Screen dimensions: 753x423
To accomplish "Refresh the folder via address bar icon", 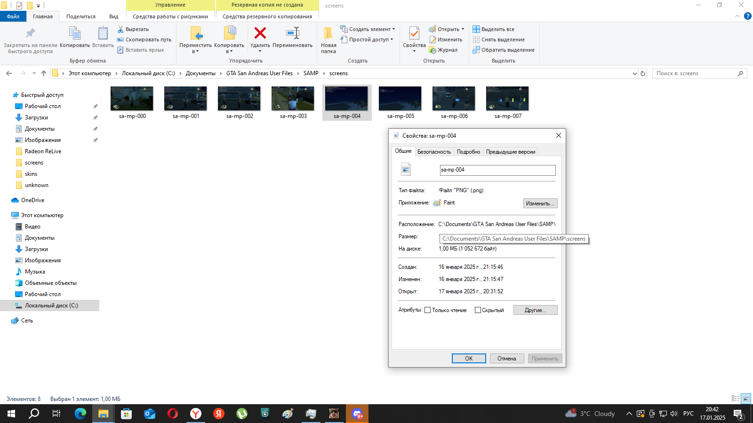I will click(x=643, y=73).
